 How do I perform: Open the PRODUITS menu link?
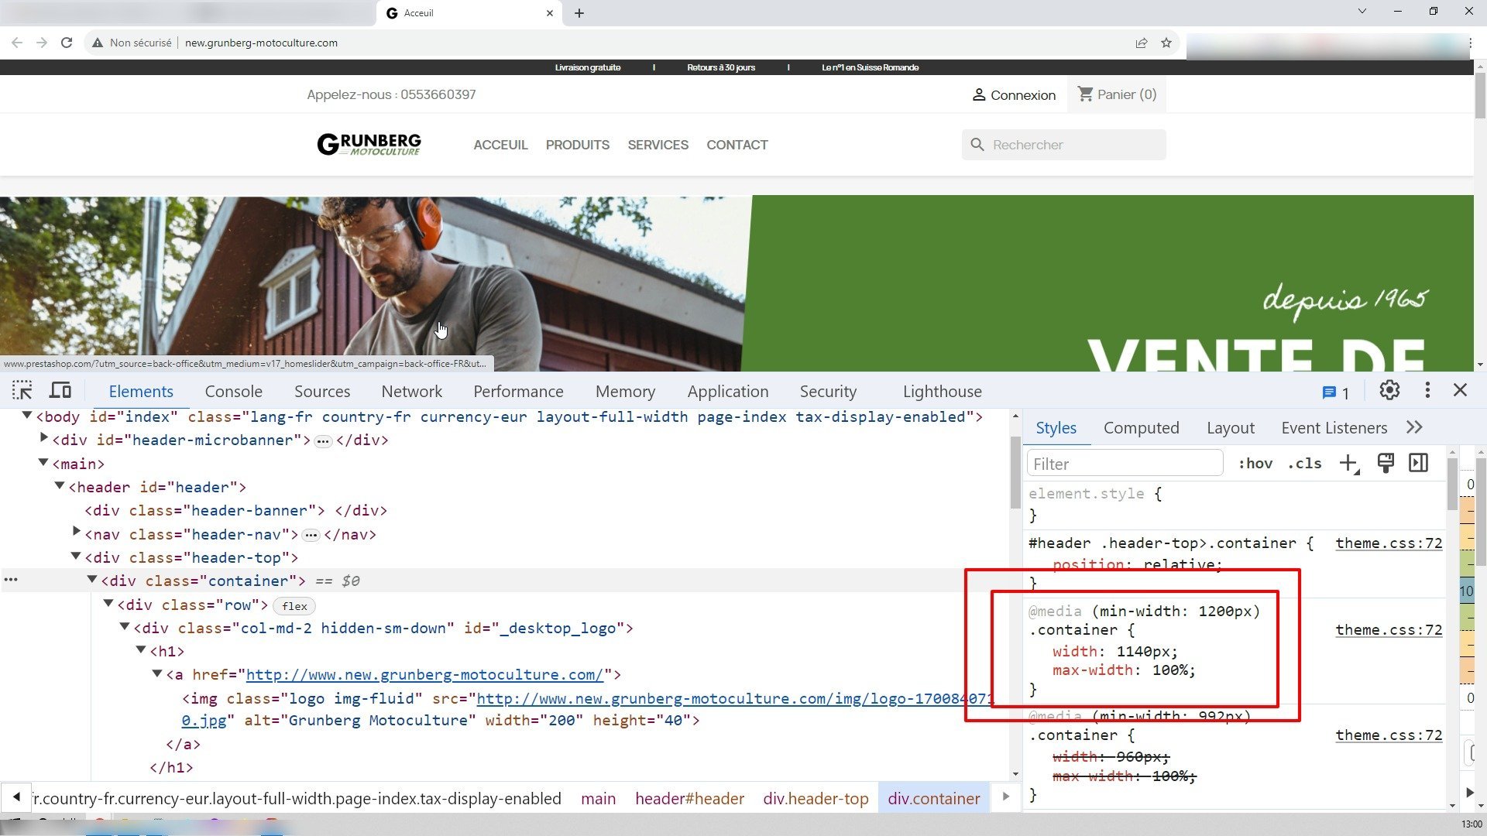pyautogui.click(x=577, y=145)
